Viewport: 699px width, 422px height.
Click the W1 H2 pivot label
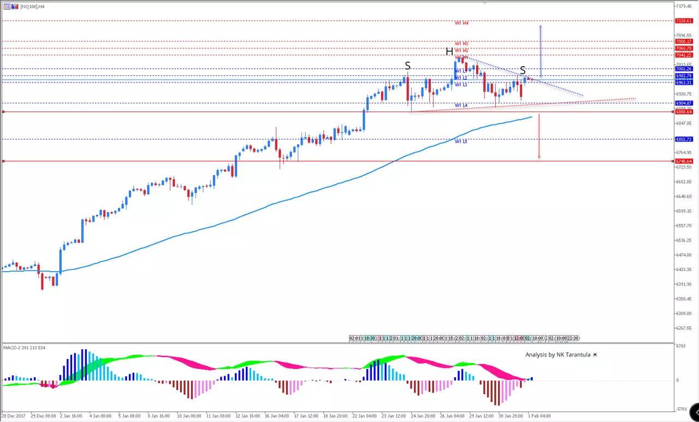pyautogui.click(x=461, y=50)
